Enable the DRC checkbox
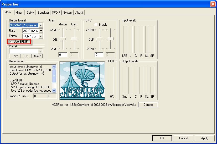 95,25
